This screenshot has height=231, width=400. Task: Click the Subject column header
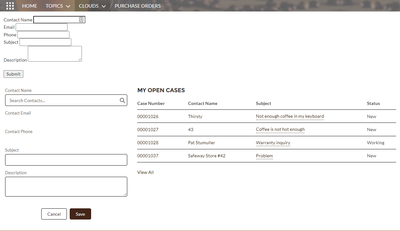coord(263,103)
